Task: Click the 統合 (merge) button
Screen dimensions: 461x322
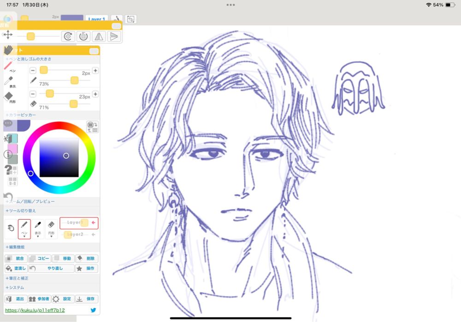Action: coord(16,258)
